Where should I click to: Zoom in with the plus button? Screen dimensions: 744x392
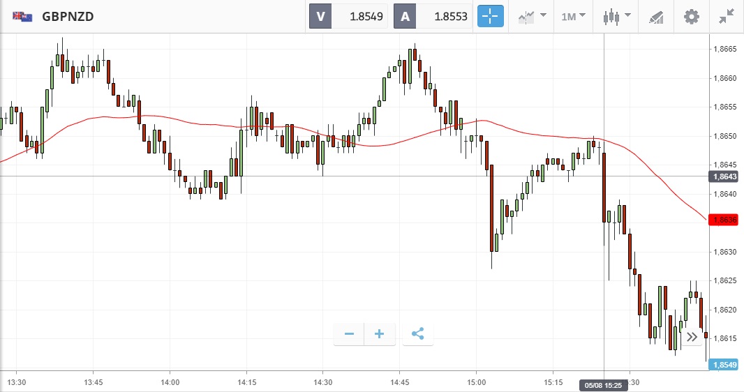(380, 334)
